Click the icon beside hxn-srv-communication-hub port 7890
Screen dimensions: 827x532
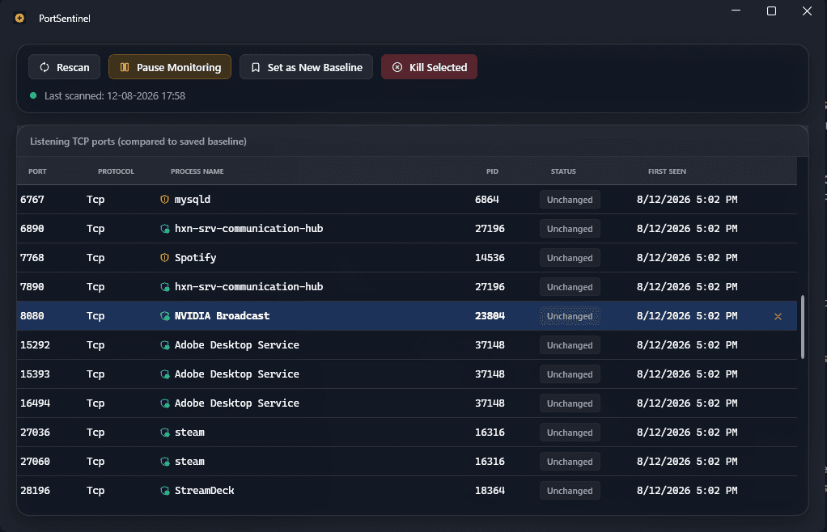tap(164, 287)
